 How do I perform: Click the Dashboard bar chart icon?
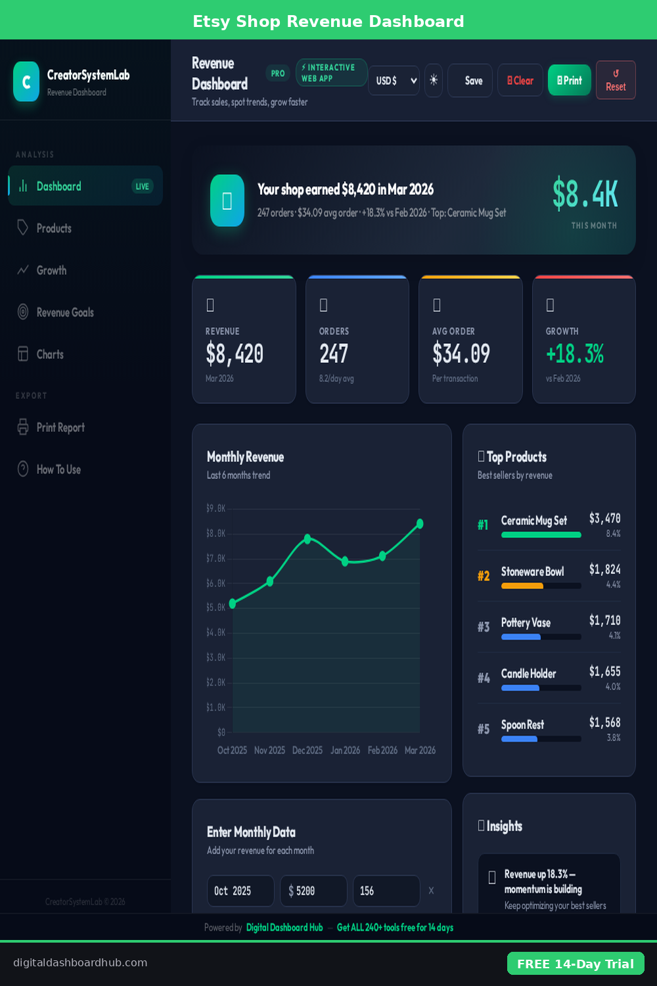(23, 186)
